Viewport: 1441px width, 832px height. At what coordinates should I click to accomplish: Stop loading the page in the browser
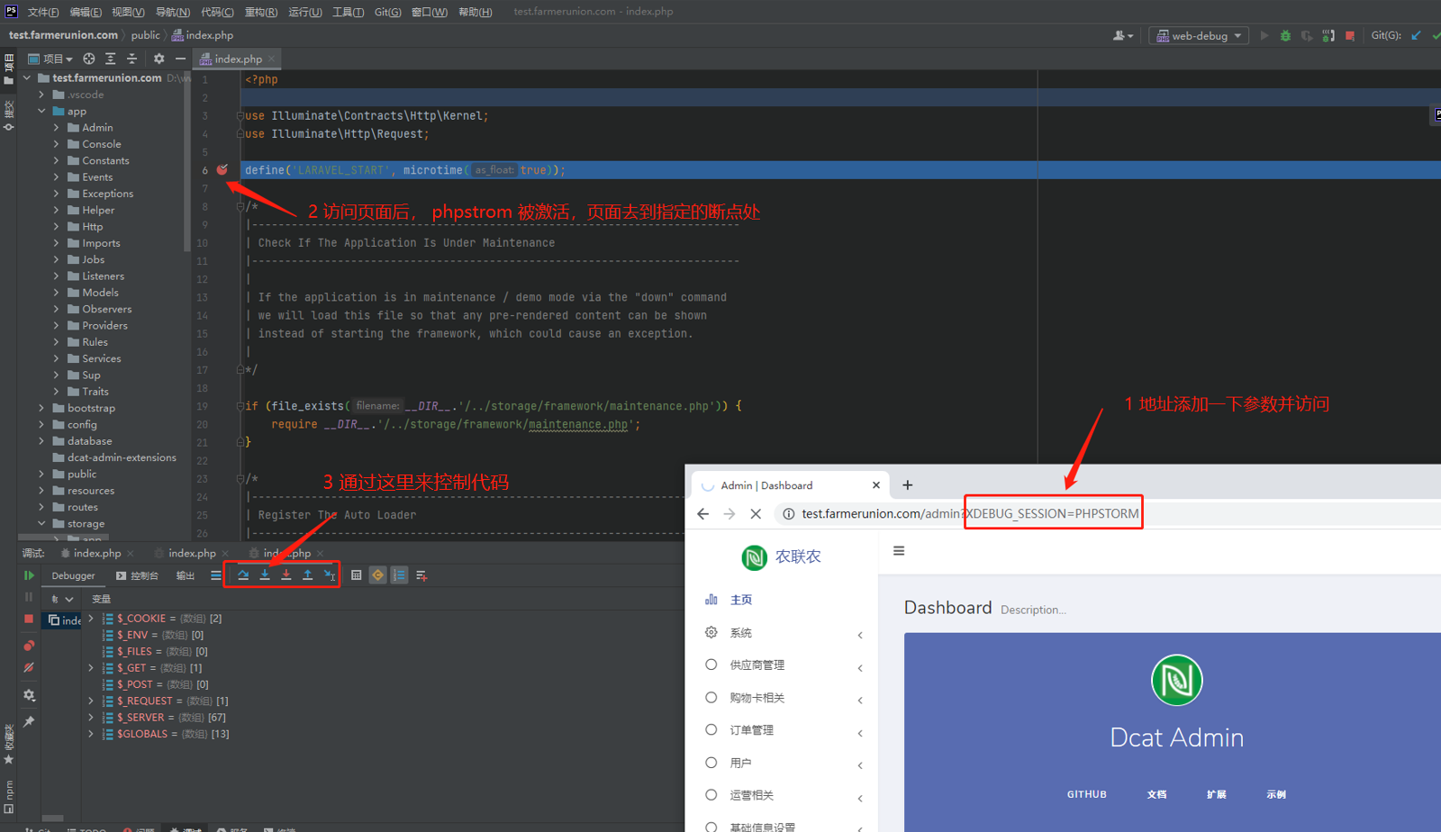[x=756, y=513]
